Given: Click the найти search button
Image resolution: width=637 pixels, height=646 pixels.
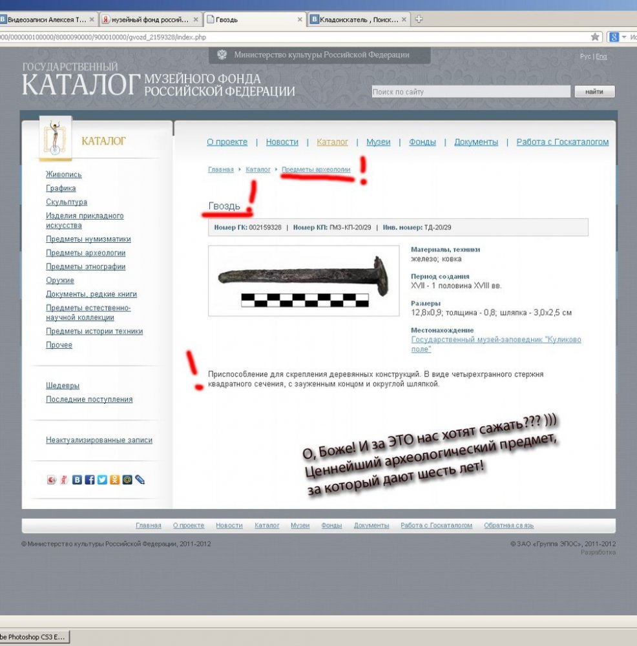Looking at the screenshot, I should (x=594, y=92).
